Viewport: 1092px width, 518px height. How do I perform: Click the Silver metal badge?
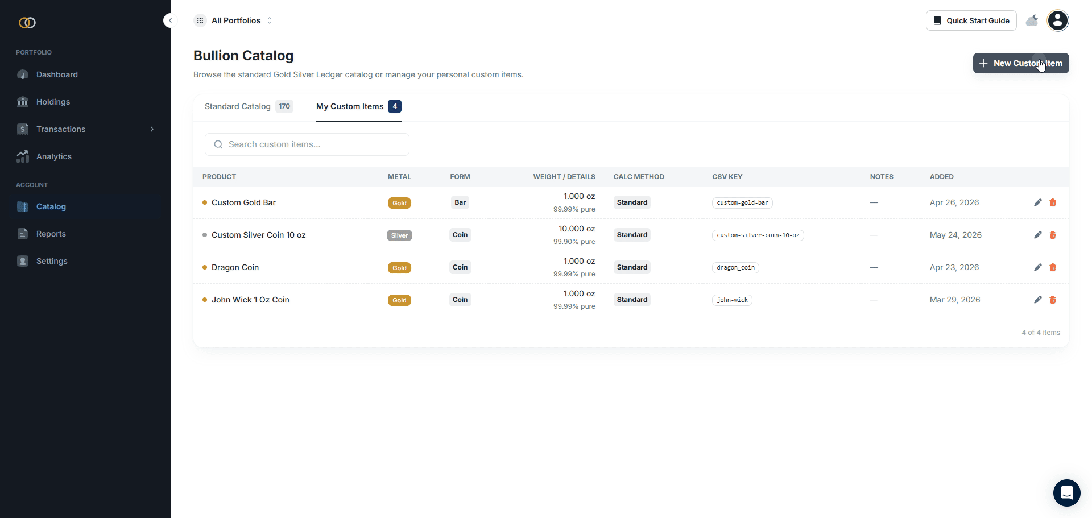(399, 235)
